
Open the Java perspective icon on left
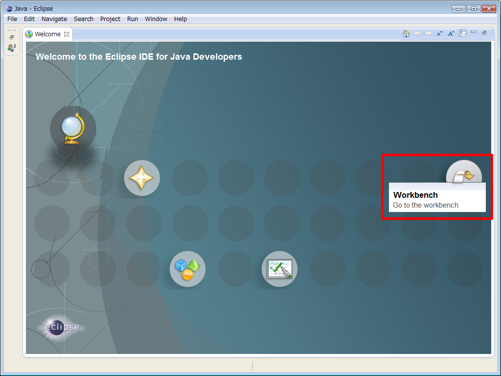pyautogui.click(x=12, y=47)
